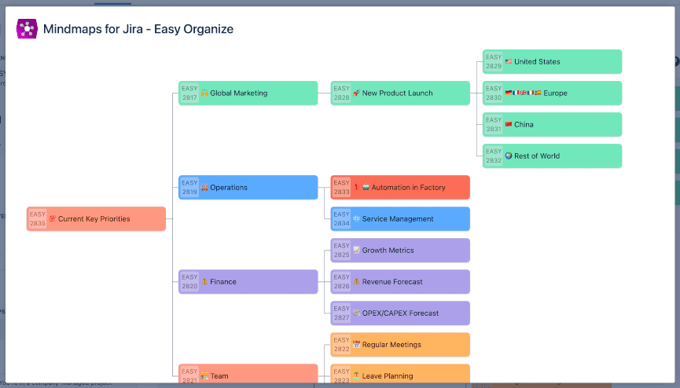Select the Operations node

(248, 187)
